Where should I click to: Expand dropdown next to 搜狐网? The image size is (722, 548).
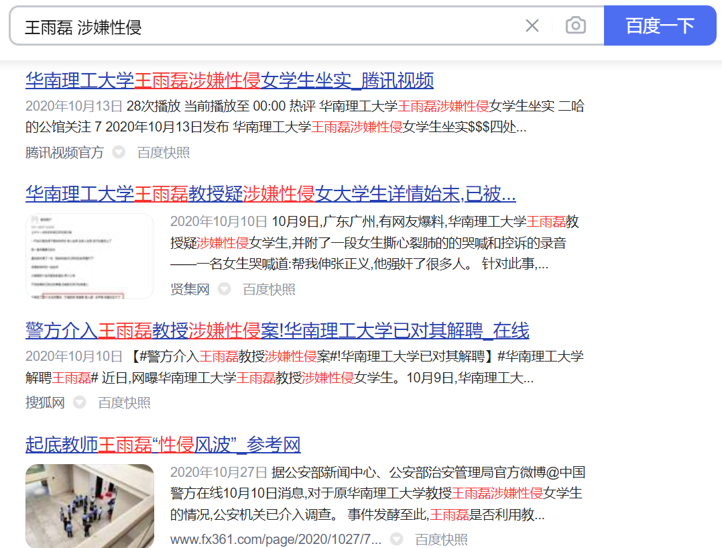[80, 403]
